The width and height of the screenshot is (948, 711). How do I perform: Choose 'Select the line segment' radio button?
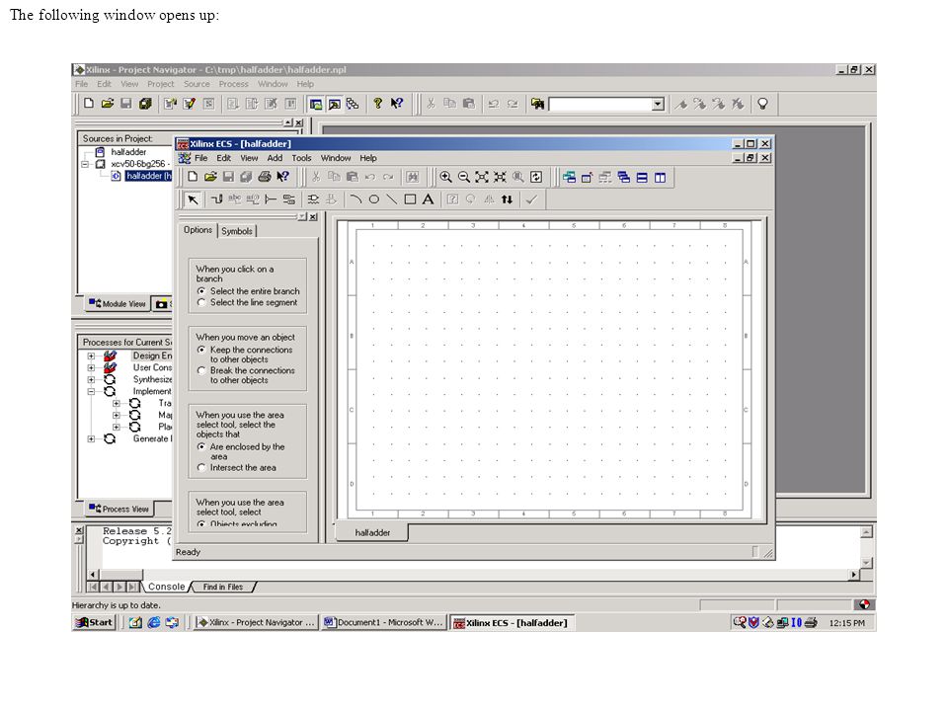(201, 302)
